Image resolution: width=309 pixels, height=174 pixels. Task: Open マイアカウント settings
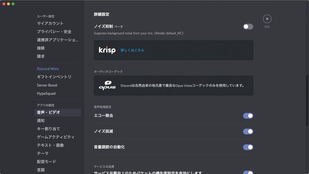[50, 23]
